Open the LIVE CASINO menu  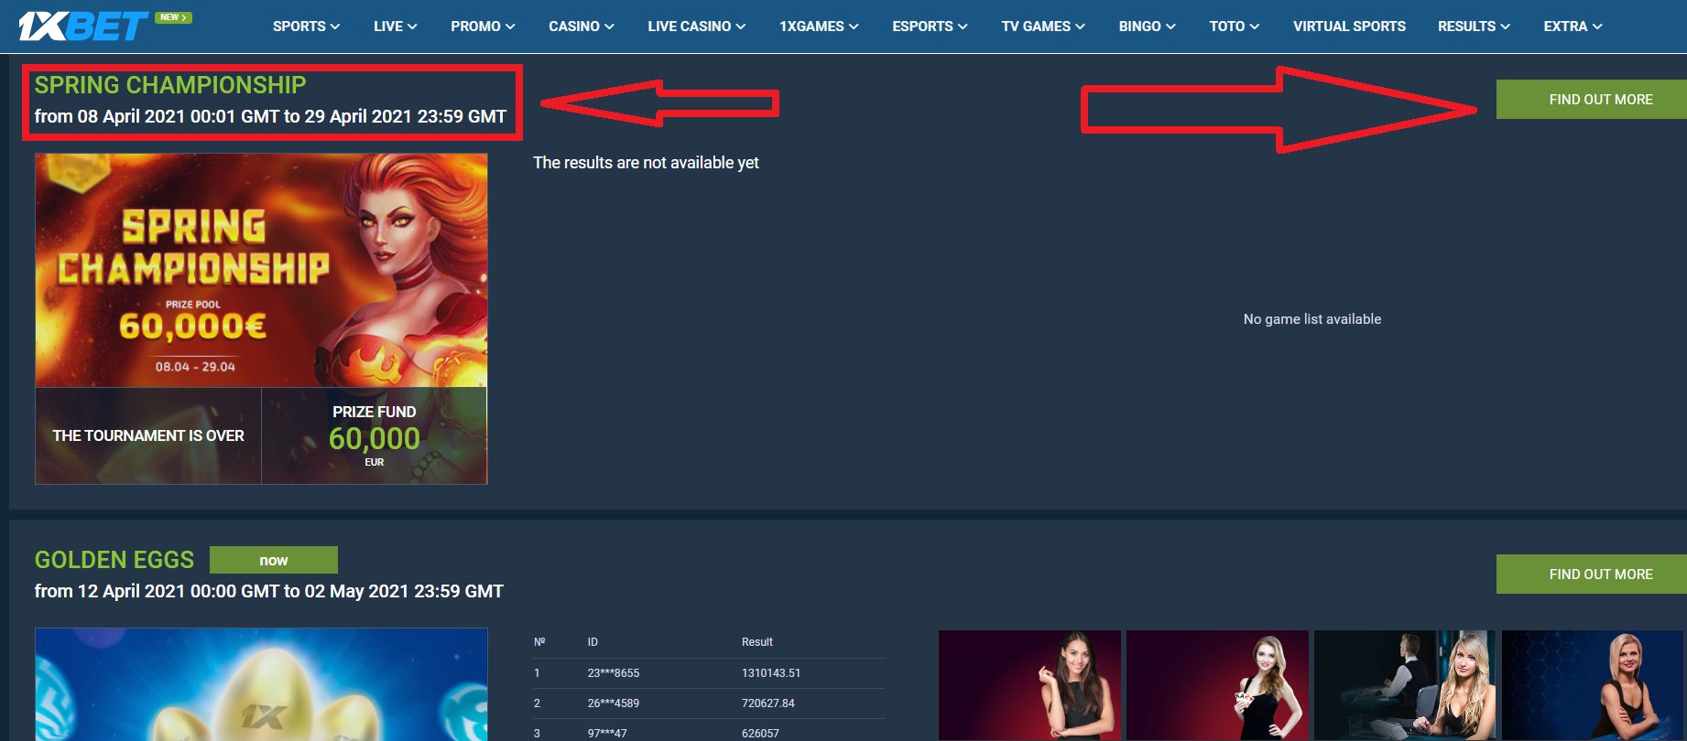pyautogui.click(x=696, y=27)
